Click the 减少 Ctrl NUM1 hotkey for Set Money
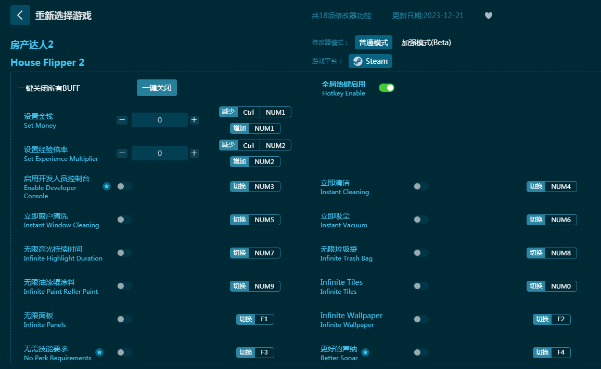This screenshot has width=601, height=369. [255, 112]
